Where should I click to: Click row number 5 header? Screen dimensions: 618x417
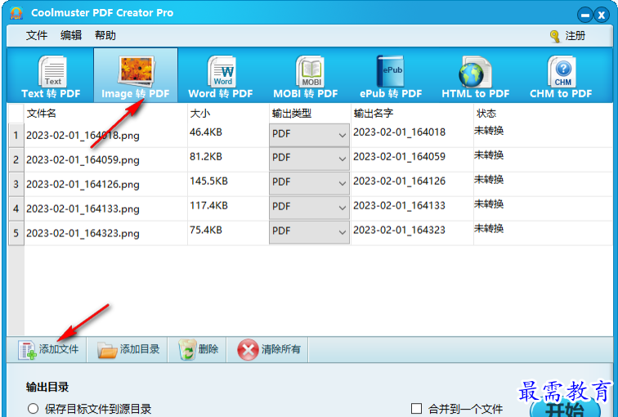16,233
